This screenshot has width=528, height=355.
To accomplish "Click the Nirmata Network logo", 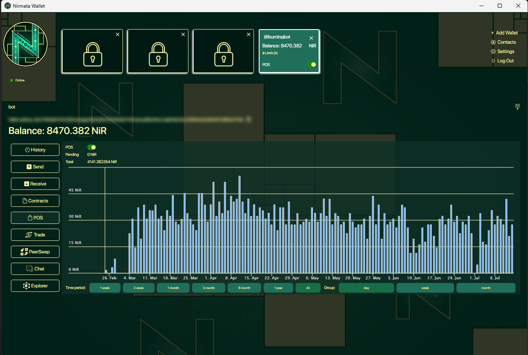I will (x=25, y=45).
